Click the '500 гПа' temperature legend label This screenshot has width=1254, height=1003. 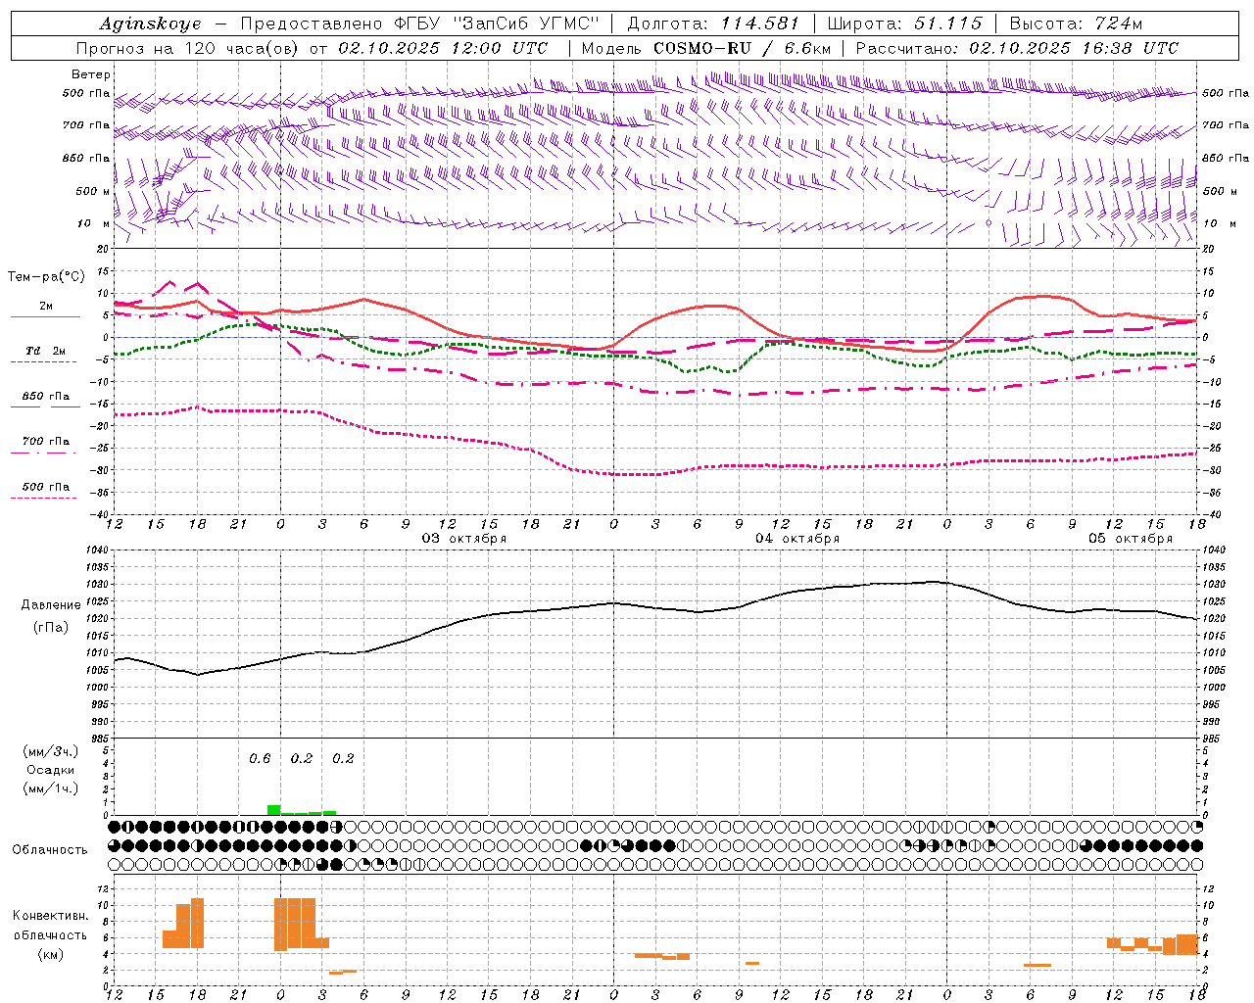[x=46, y=487]
